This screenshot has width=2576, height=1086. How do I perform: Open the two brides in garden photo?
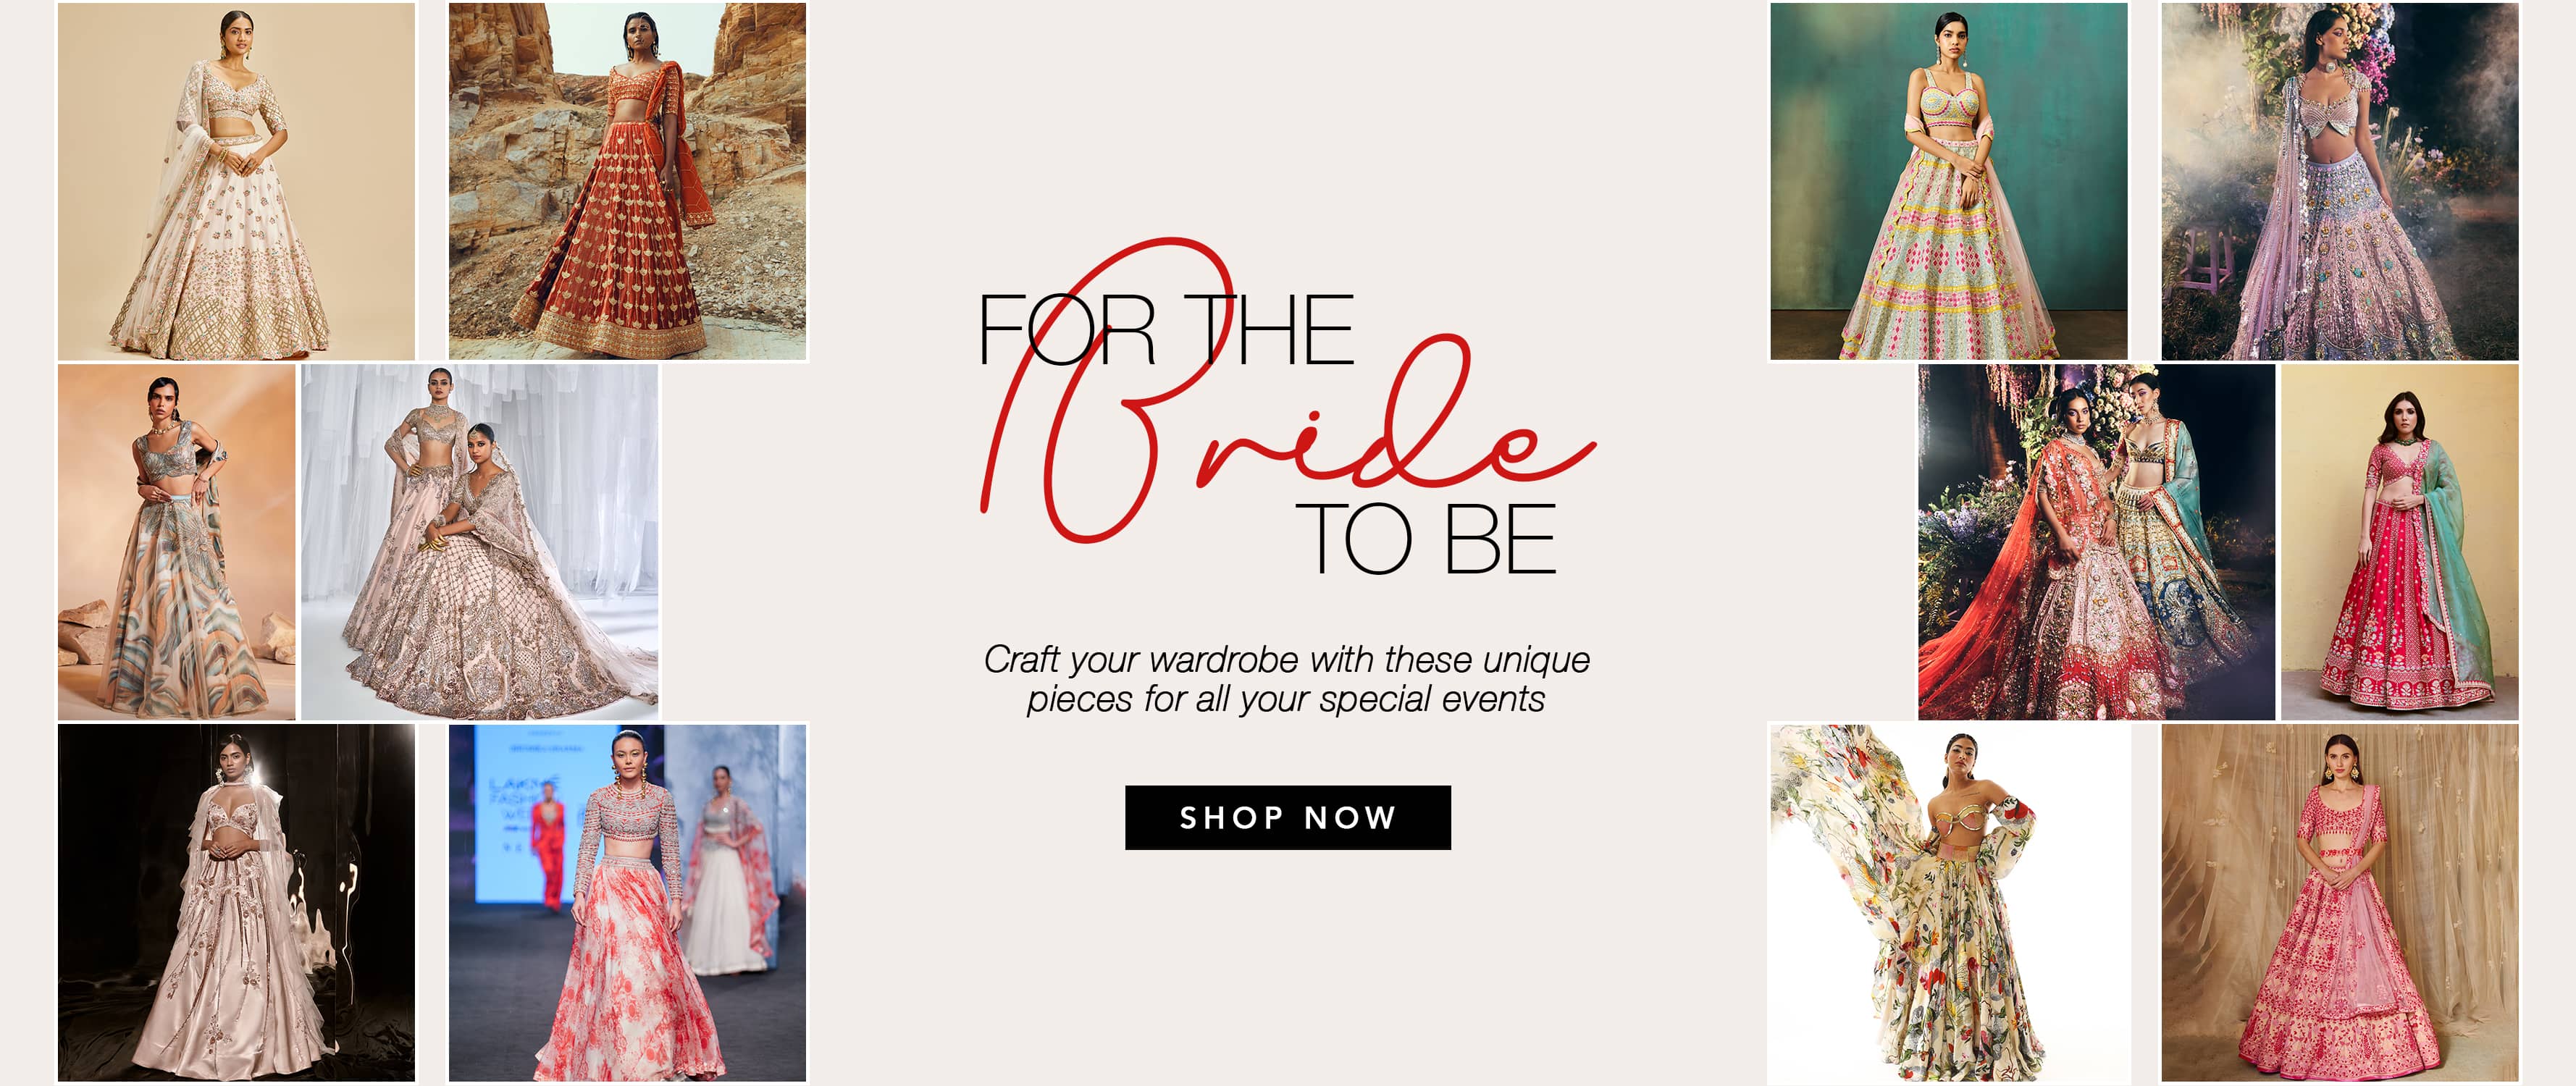click(x=2096, y=542)
